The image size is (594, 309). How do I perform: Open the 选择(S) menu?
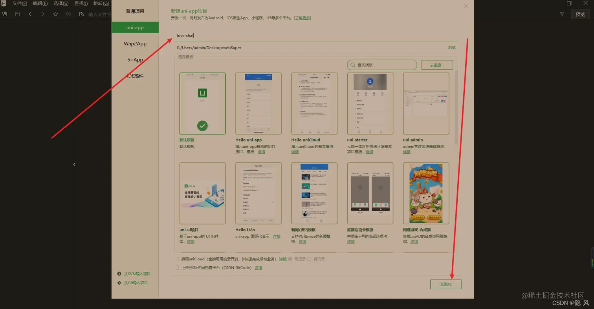coord(60,4)
